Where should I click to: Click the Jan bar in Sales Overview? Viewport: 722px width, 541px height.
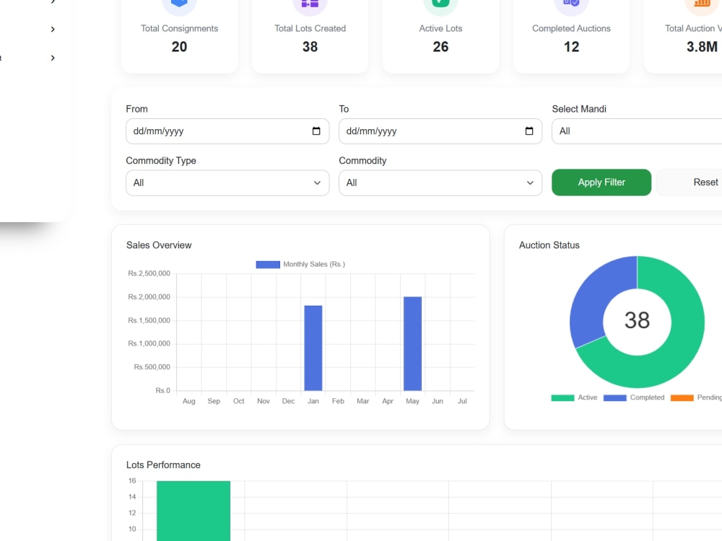click(313, 348)
